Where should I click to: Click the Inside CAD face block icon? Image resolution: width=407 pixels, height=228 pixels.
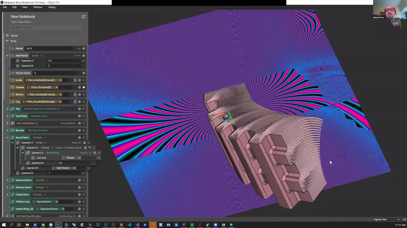[x=13, y=80]
